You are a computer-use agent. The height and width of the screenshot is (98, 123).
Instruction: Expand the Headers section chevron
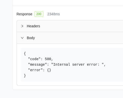(22, 26)
